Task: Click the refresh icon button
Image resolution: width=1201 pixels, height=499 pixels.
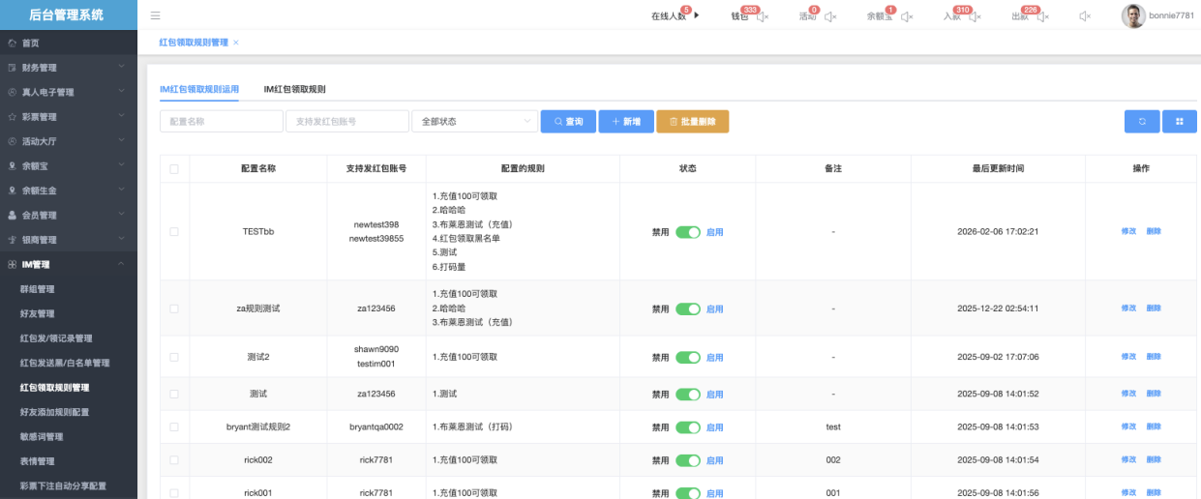Action: coord(1142,121)
